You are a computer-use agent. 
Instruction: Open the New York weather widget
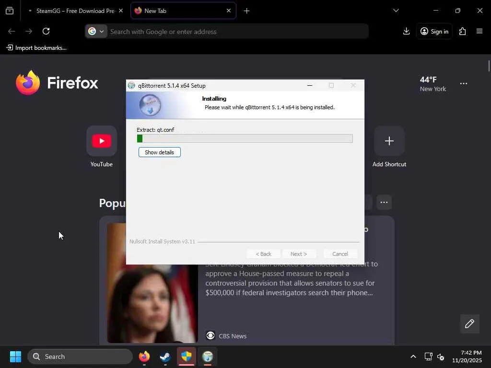pyautogui.click(x=433, y=84)
